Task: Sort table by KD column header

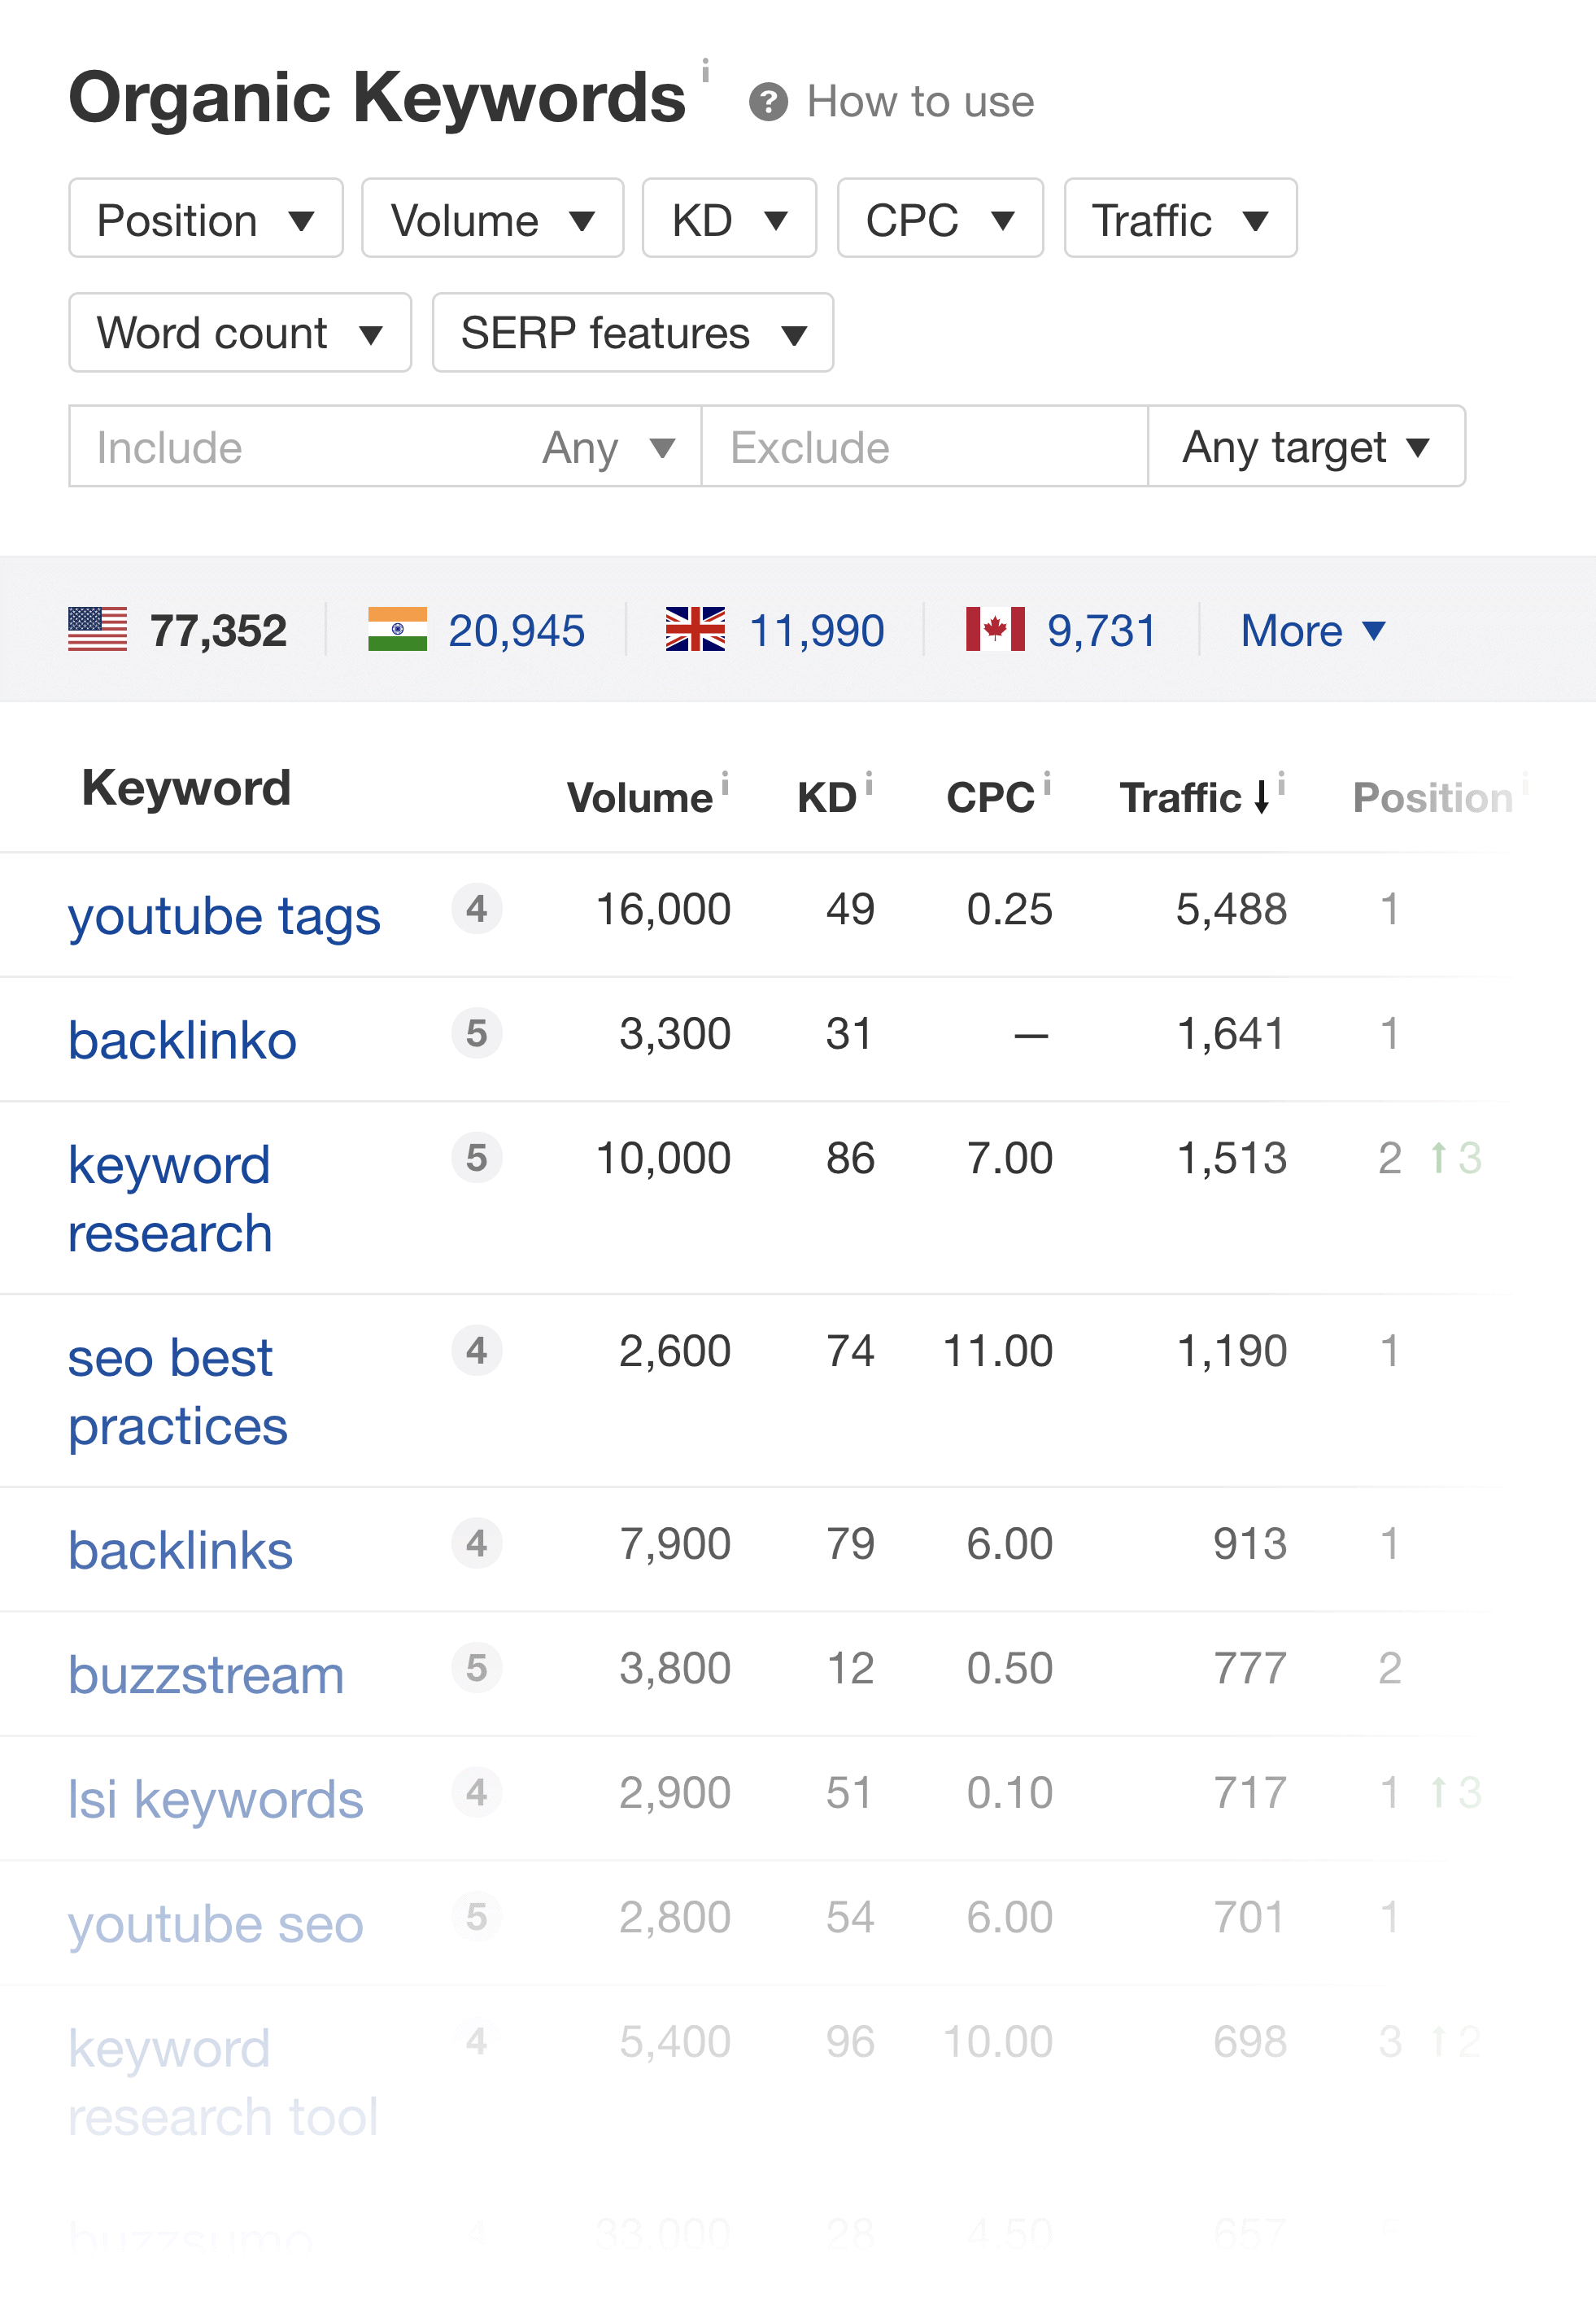Action: click(826, 798)
